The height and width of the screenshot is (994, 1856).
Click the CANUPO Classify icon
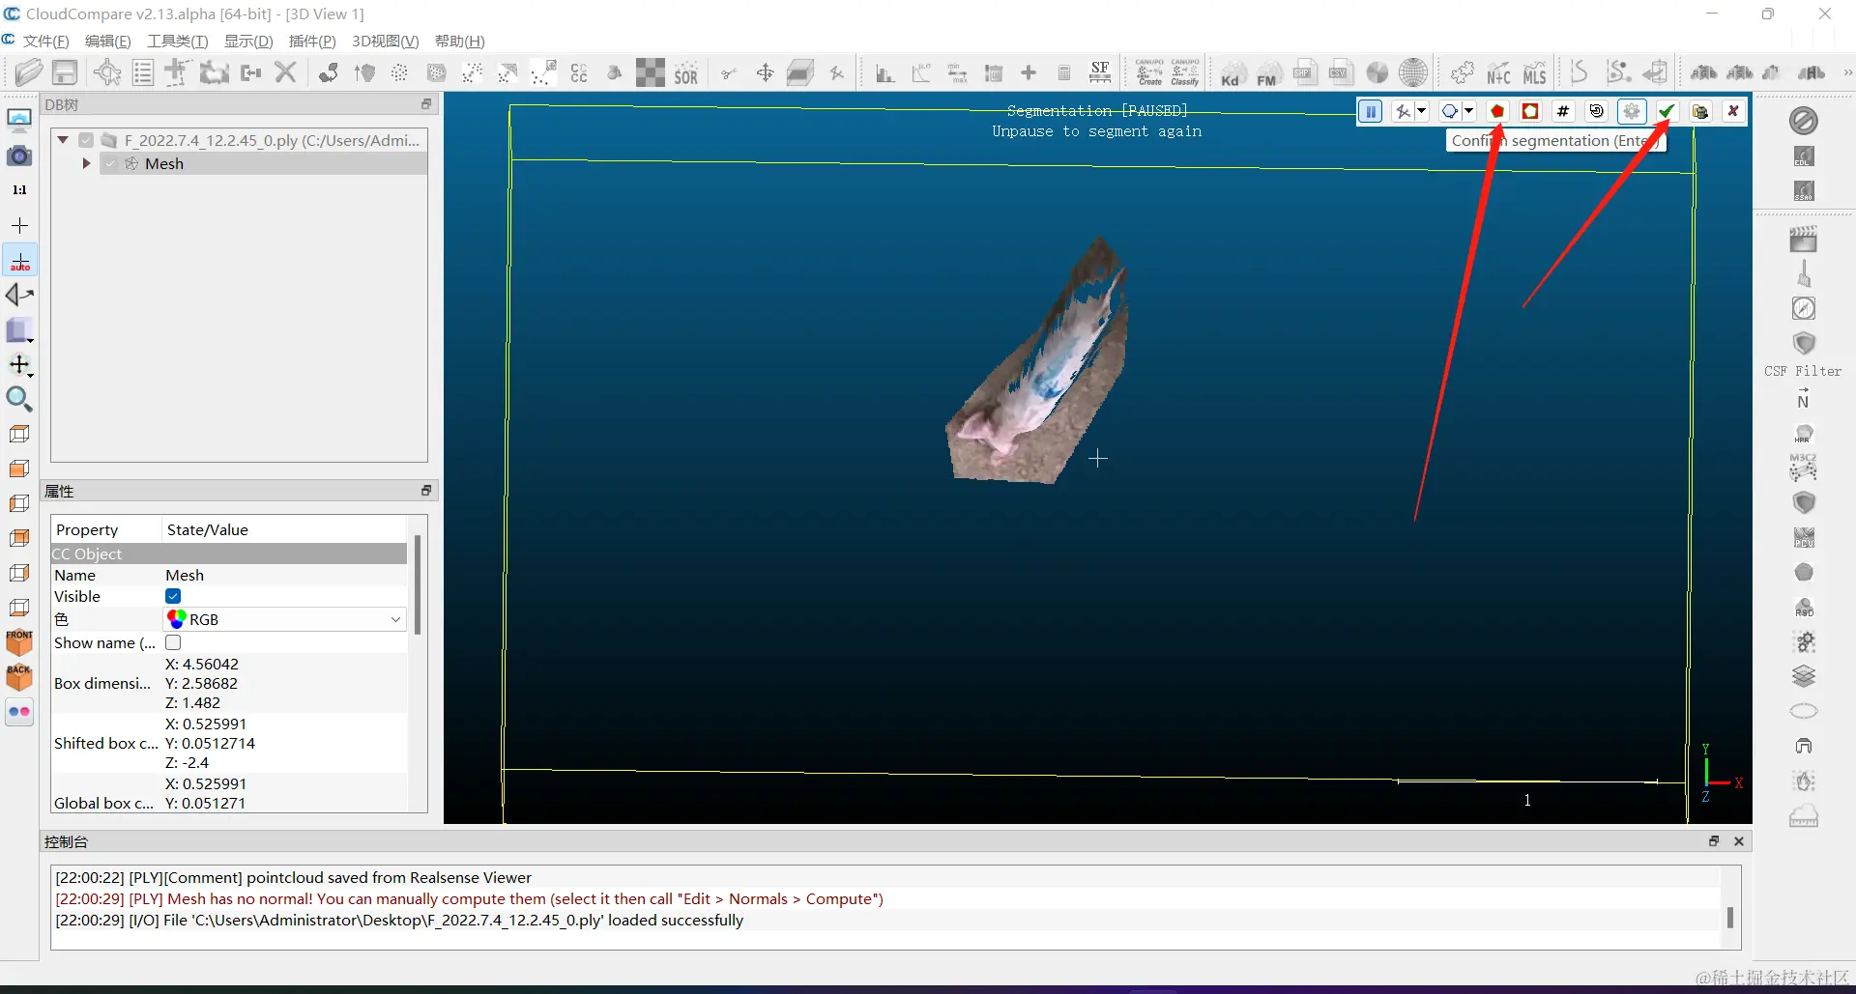(1185, 72)
